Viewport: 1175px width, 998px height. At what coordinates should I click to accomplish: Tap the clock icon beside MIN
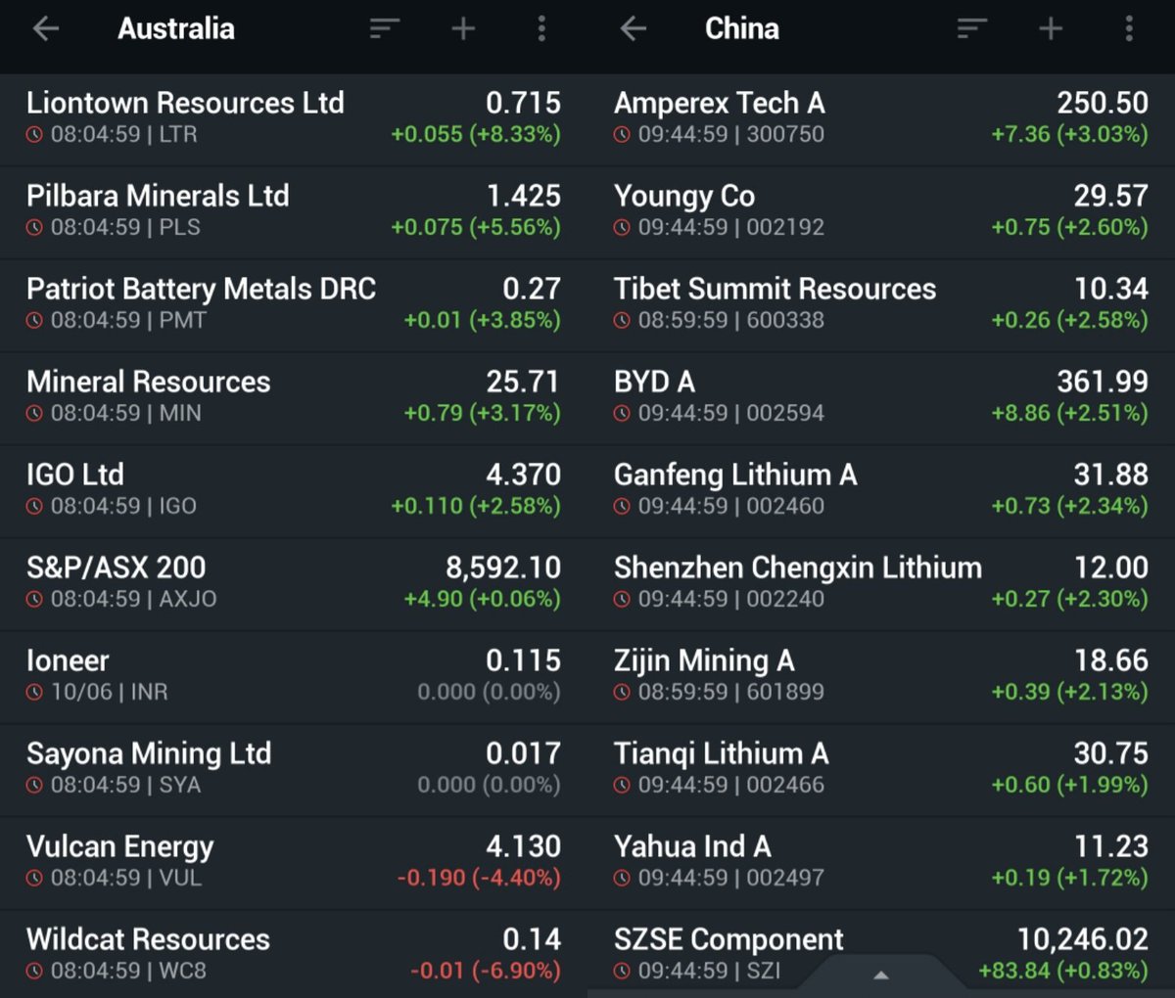pyautogui.click(x=35, y=414)
